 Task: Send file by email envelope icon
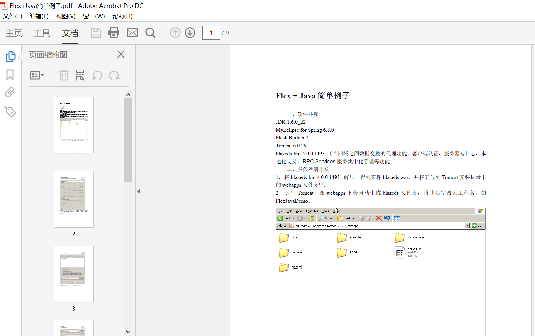132,33
